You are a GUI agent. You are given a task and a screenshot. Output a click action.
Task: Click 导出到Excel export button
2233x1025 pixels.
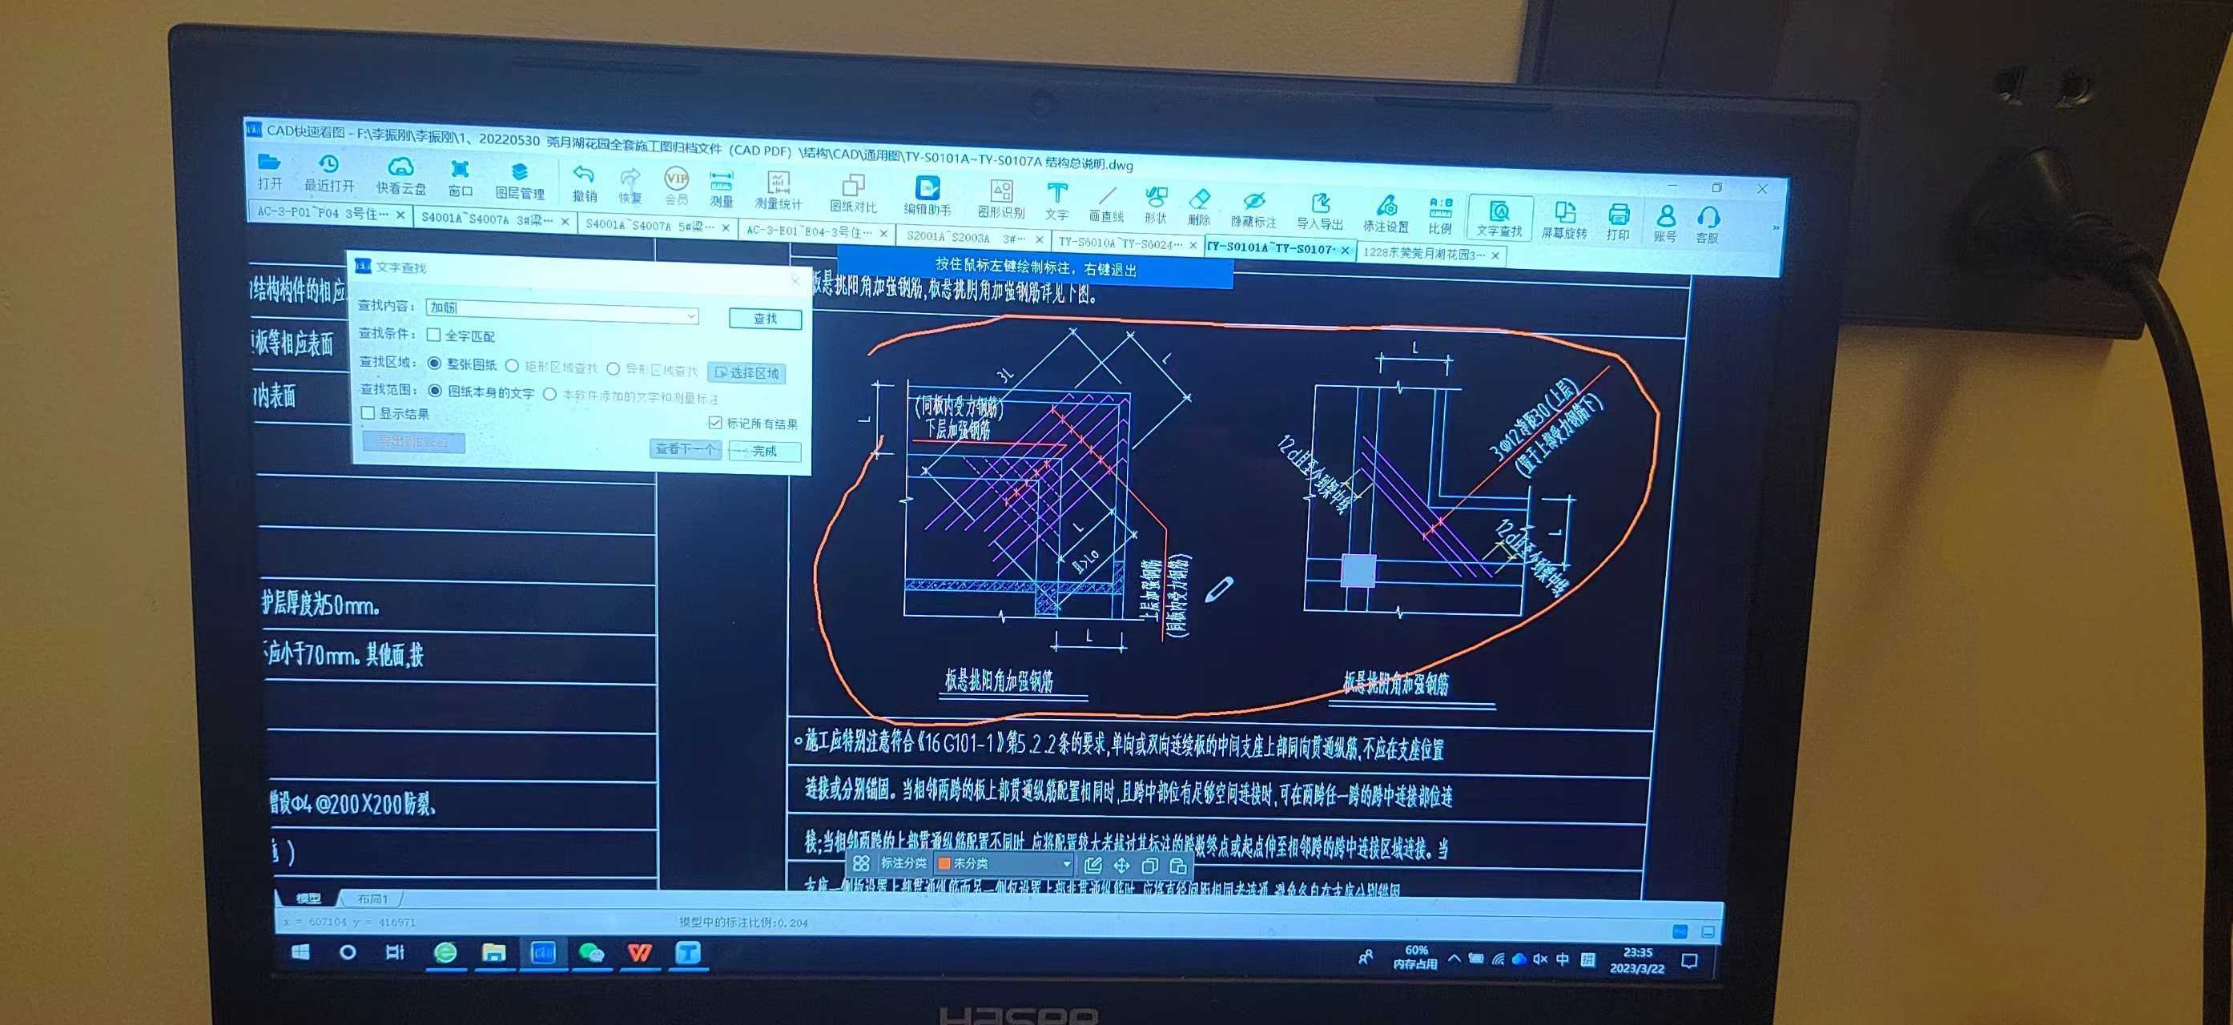(x=412, y=441)
